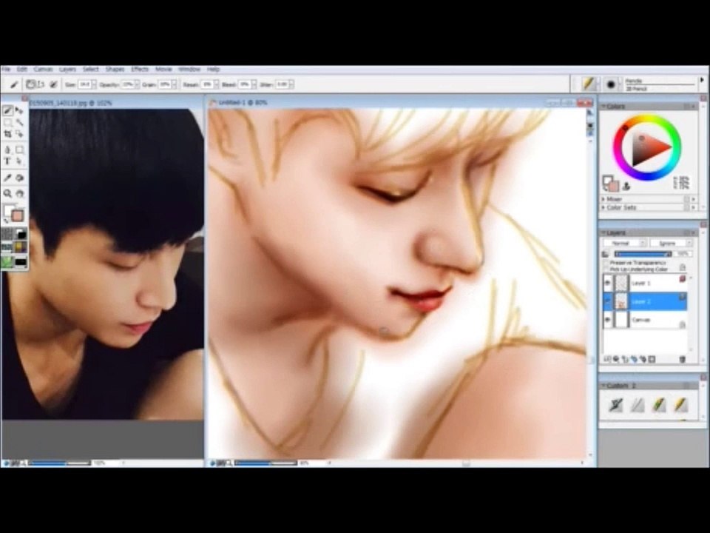The width and height of the screenshot is (710, 533).
Task: Click the main color swatch in toolbox
Action: coord(17,215)
